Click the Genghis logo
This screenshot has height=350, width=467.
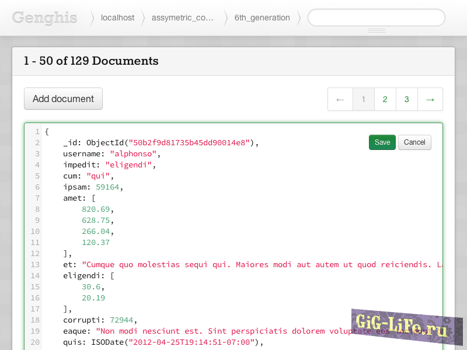[44, 17]
